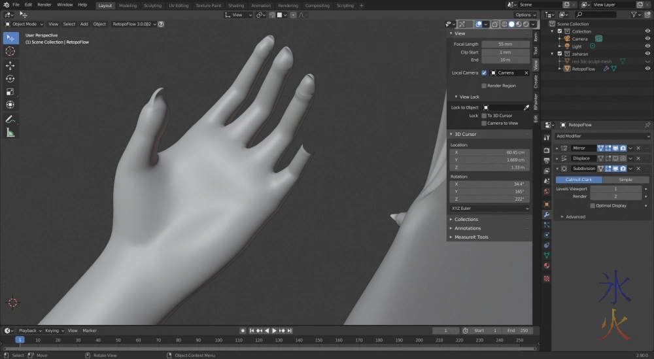Uncheck the Local Camera checkbox
The height and width of the screenshot is (359, 654).
(x=484, y=73)
